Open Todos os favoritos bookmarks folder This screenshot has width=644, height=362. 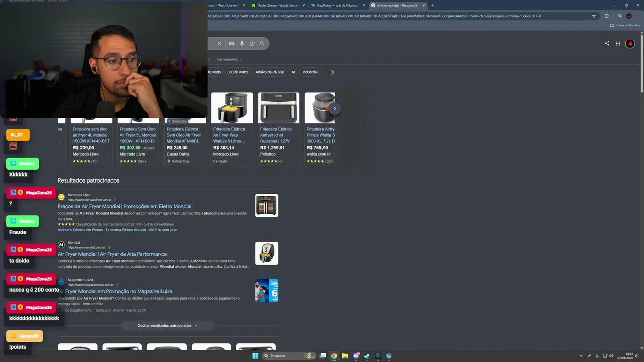click(625, 25)
